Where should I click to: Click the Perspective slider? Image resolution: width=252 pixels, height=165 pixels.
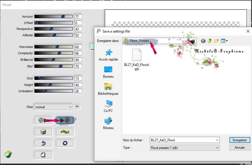pyautogui.click(x=54, y=29)
